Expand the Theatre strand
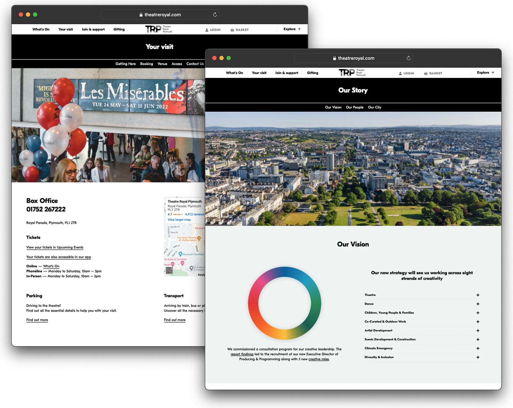 click(422, 295)
